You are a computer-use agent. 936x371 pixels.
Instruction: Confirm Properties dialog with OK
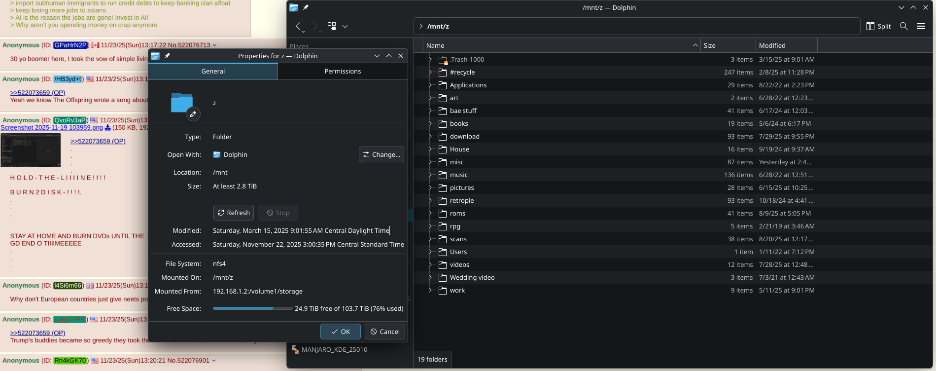point(341,332)
